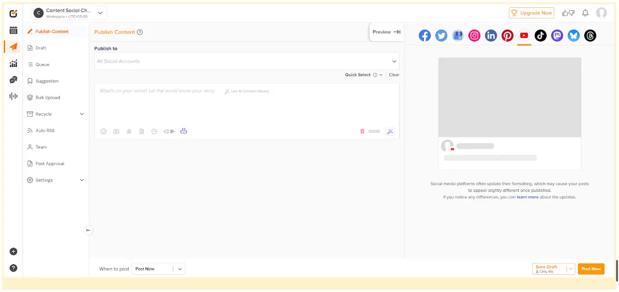Click Use AI Content Wizard
619x292 pixels.
(x=247, y=91)
